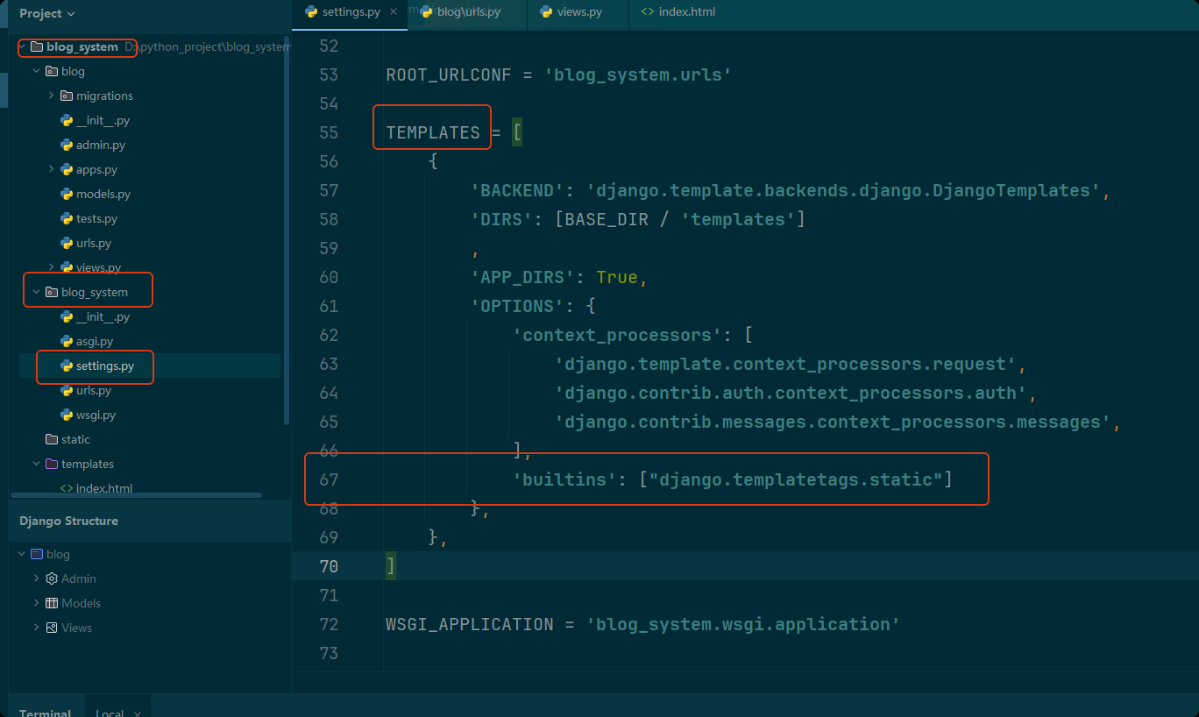This screenshot has height=717, width=1199.
Task: Click the Admin gear icon in Django Structure
Action: [x=51, y=579]
